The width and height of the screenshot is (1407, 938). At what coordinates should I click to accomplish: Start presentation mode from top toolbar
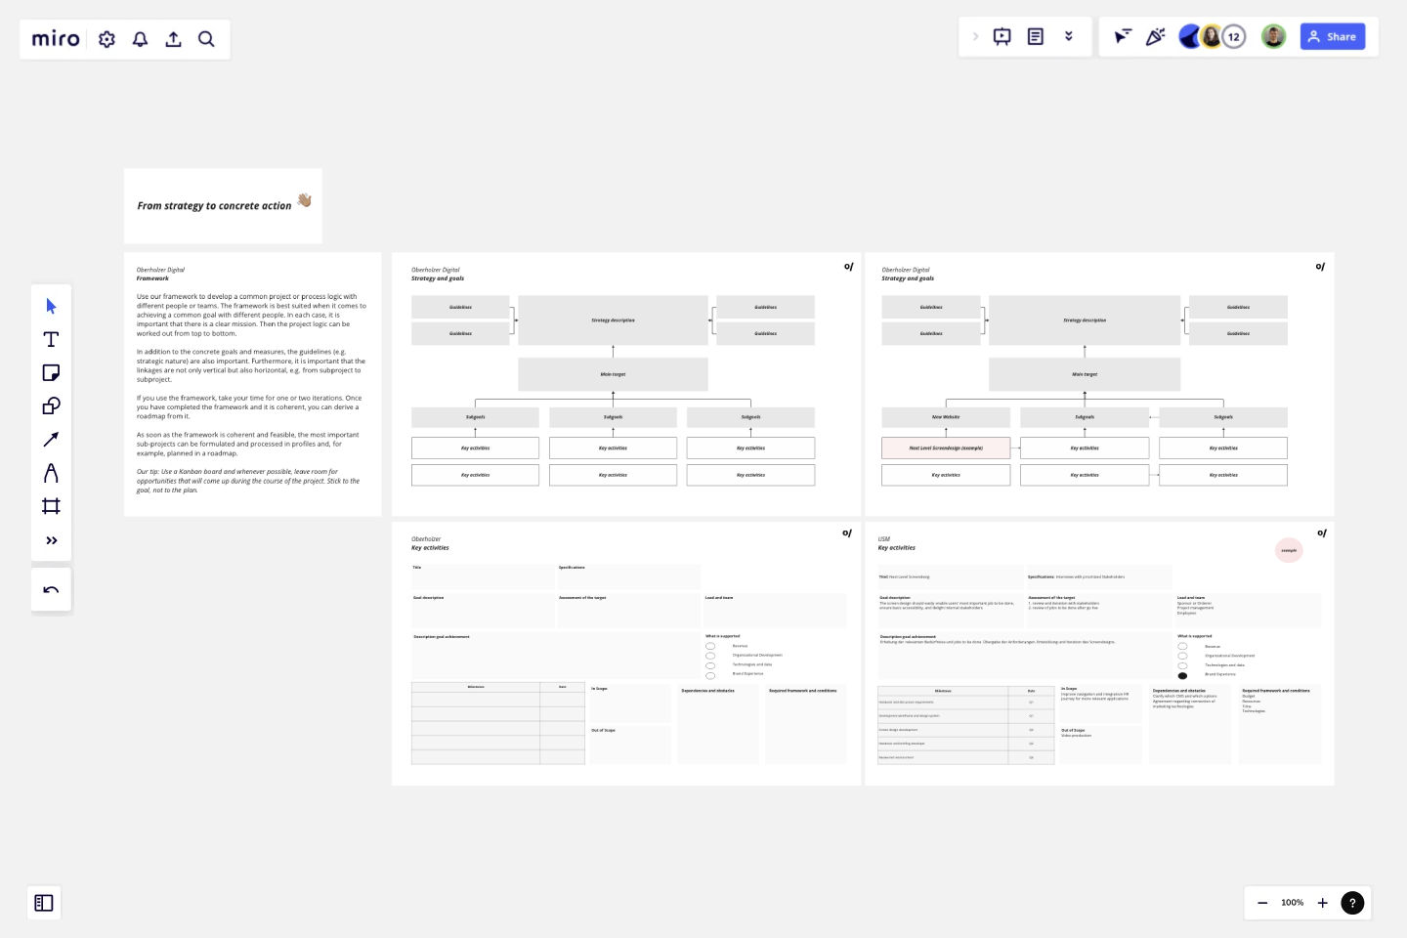tap(1001, 36)
